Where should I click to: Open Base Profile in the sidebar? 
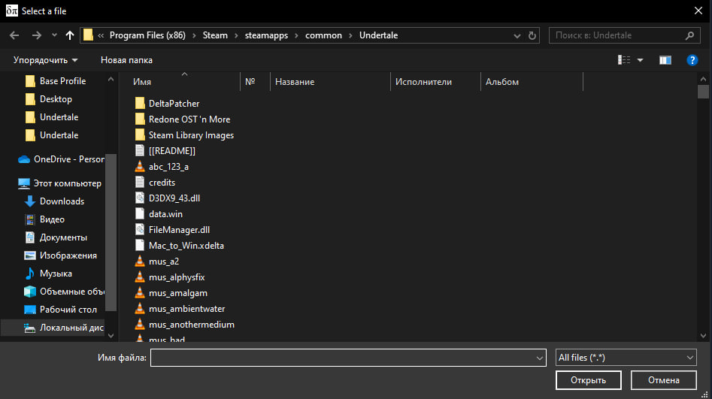(56, 81)
